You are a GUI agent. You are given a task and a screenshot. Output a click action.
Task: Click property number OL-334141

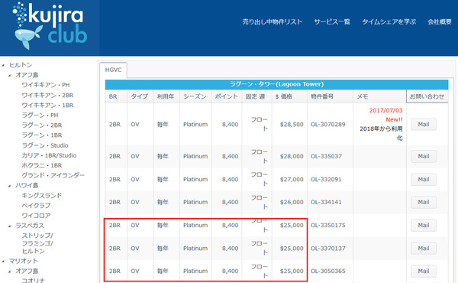pyautogui.click(x=326, y=202)
